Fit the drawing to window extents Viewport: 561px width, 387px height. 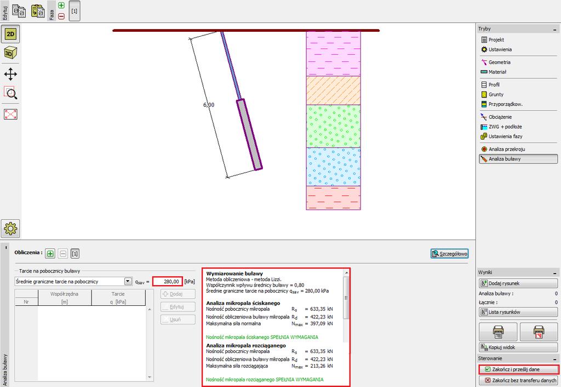(10, 114)
